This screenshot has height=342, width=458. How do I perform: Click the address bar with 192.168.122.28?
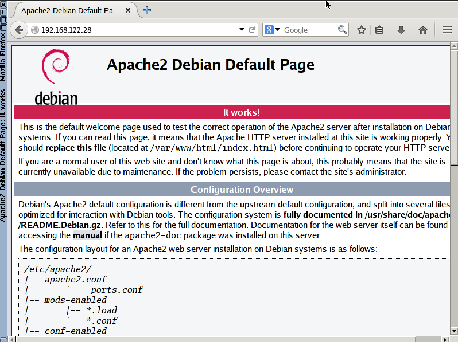(137, 30)
